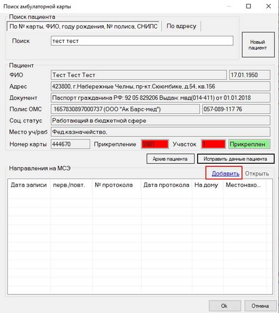This screenshot has height=313, width=279.
Task: Click the Документ passport field
Action: point(160,98)
